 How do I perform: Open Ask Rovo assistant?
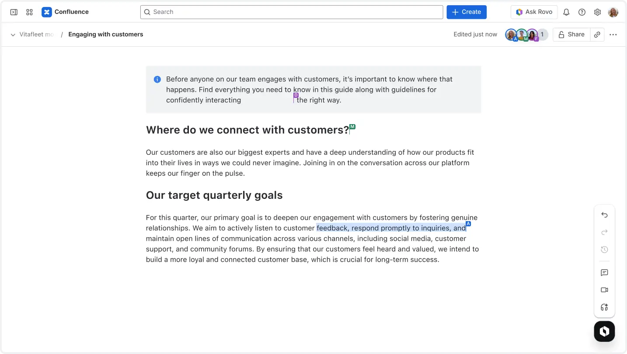[x=534, y=12]
